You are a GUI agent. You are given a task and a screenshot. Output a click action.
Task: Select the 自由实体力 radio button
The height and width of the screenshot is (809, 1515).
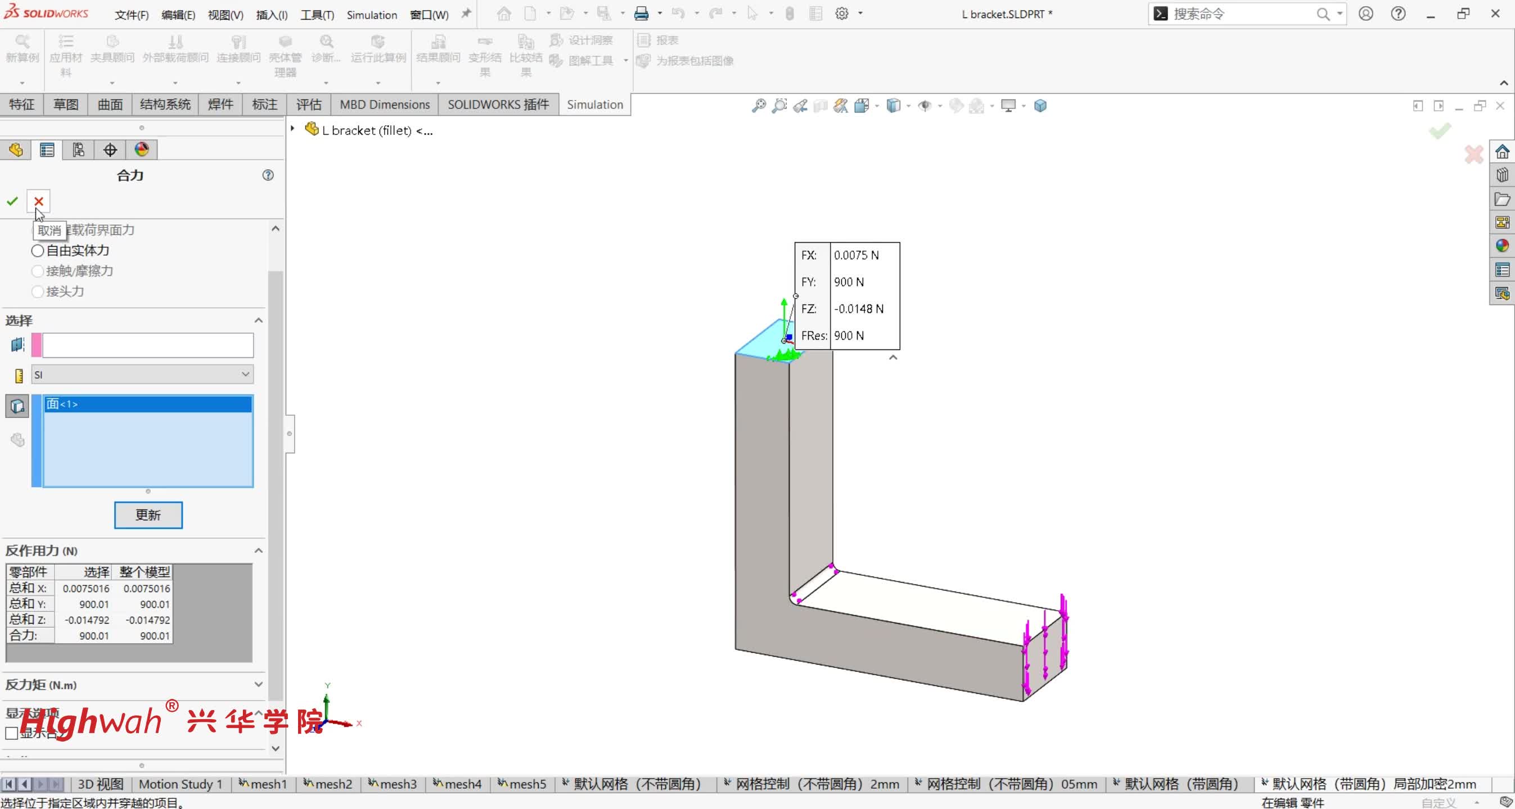tap(38, 251)
